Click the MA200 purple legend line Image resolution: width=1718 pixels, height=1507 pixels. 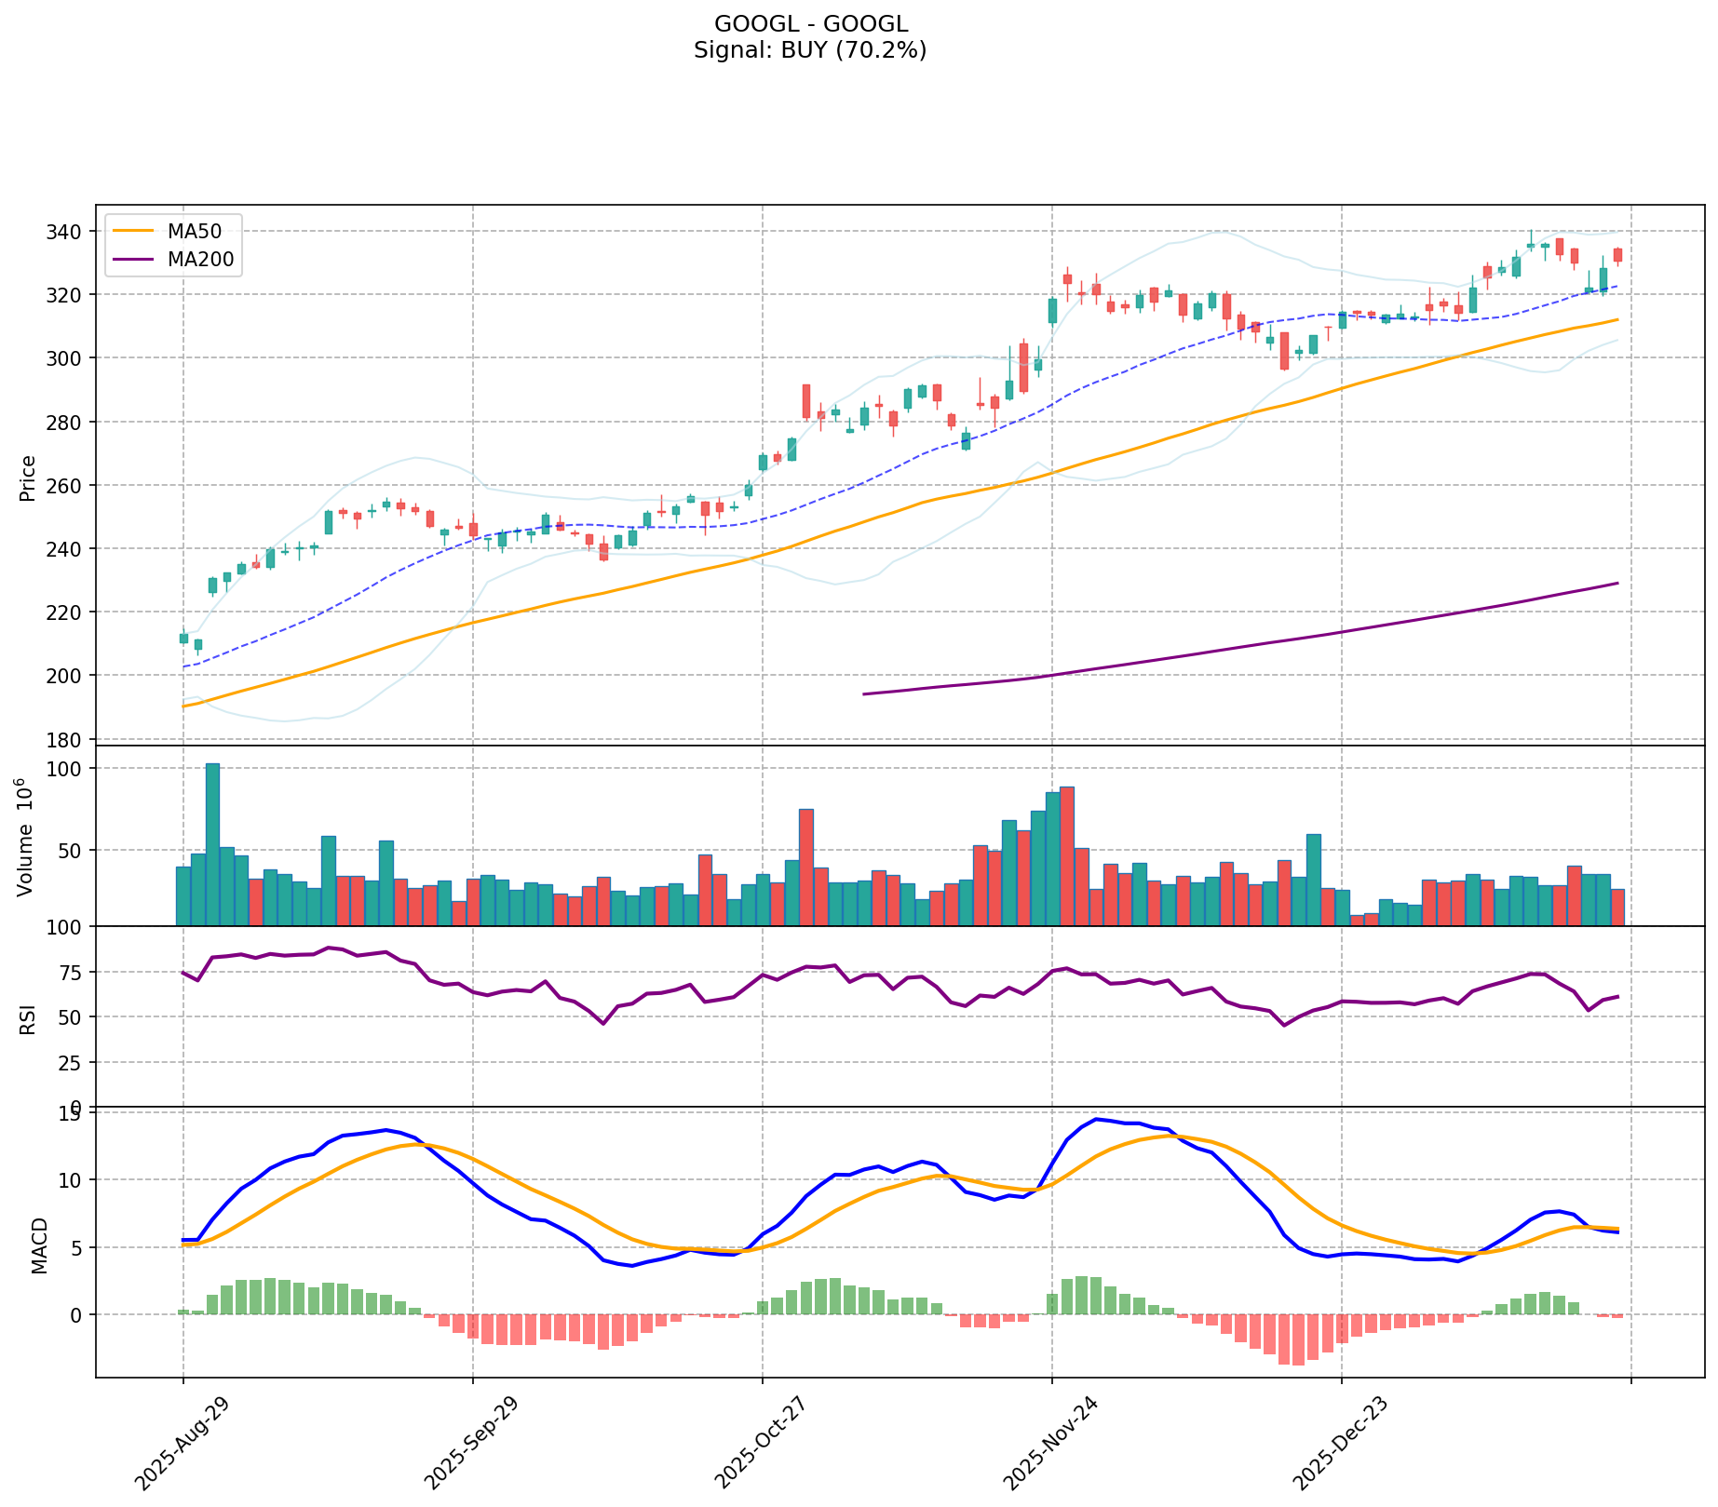coord(134,260)
